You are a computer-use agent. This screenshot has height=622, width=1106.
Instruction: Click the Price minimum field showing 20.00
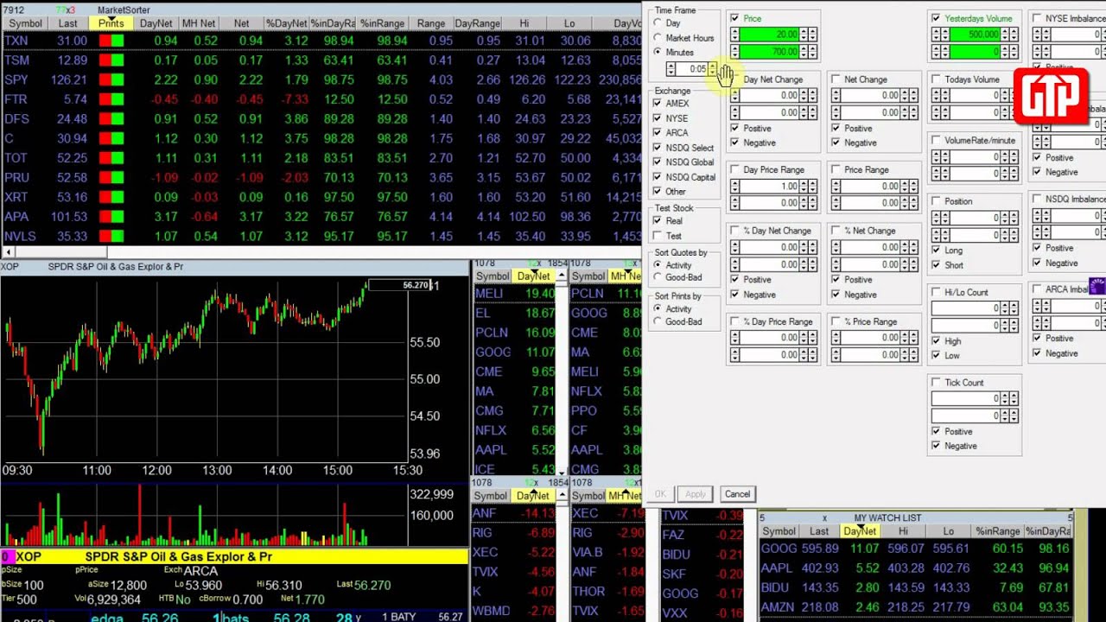point(769,35)
